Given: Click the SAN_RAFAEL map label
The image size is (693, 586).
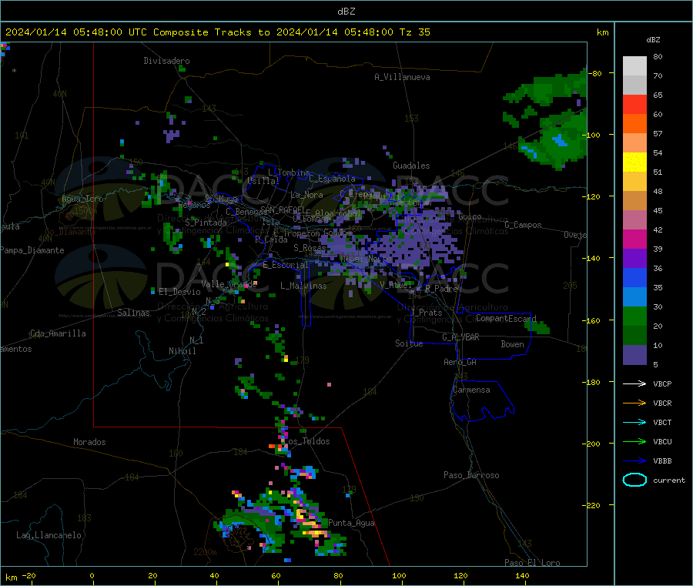Looking at the screenshot, I should coord(283,209).
